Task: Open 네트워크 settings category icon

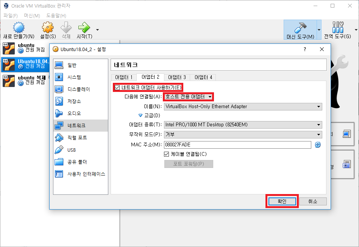Action: 59,126
